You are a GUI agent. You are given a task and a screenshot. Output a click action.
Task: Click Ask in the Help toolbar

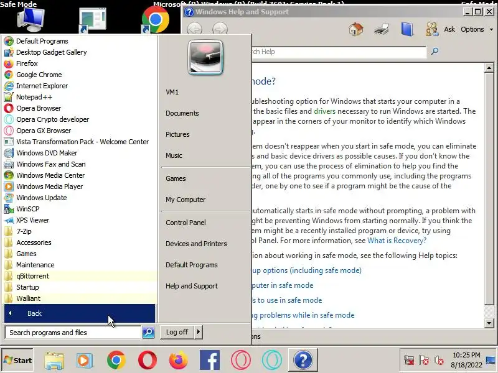point(449,29)
